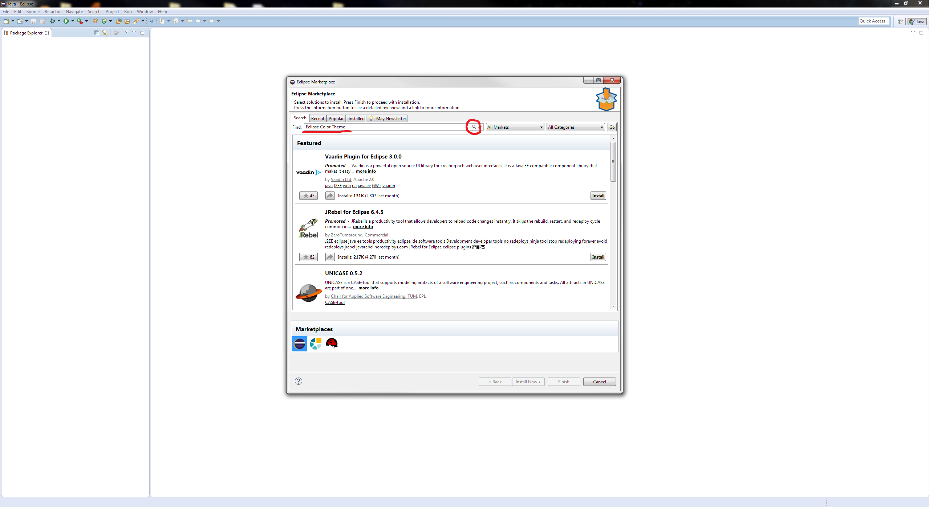
Task: Click Install for JRebel for Eclipse
Action: (x=598, y=257)
